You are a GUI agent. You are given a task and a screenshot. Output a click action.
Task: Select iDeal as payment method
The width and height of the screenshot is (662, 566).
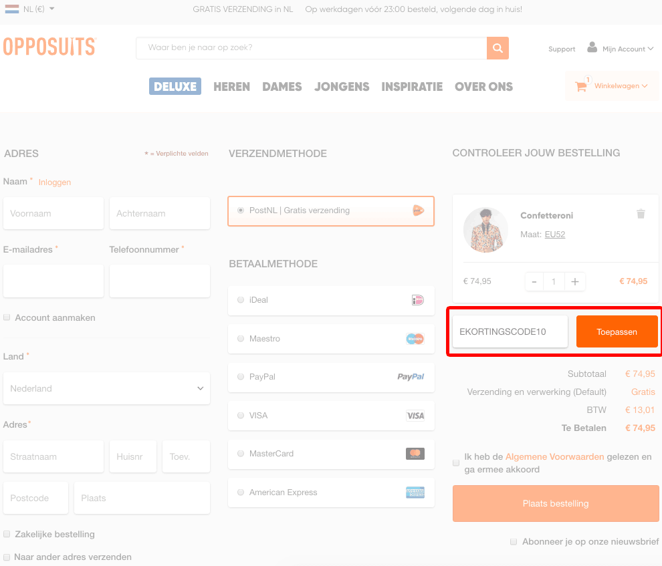coord(241,300)
